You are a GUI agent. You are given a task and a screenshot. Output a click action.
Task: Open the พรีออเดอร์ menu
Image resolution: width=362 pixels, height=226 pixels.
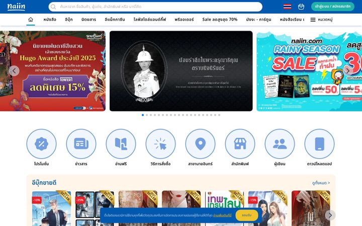(184, 20)
